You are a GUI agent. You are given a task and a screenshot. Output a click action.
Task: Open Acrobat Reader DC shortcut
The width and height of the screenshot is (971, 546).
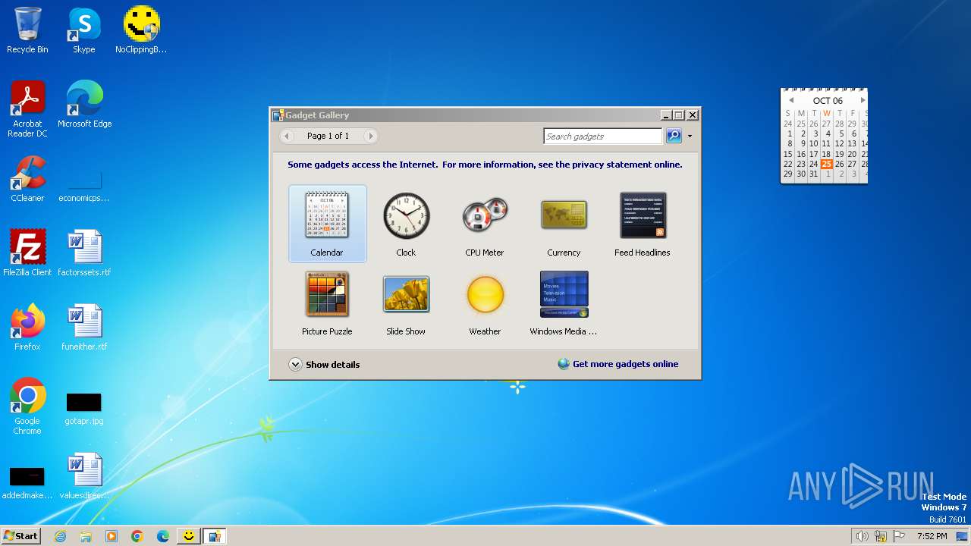[x=27, y=109]
